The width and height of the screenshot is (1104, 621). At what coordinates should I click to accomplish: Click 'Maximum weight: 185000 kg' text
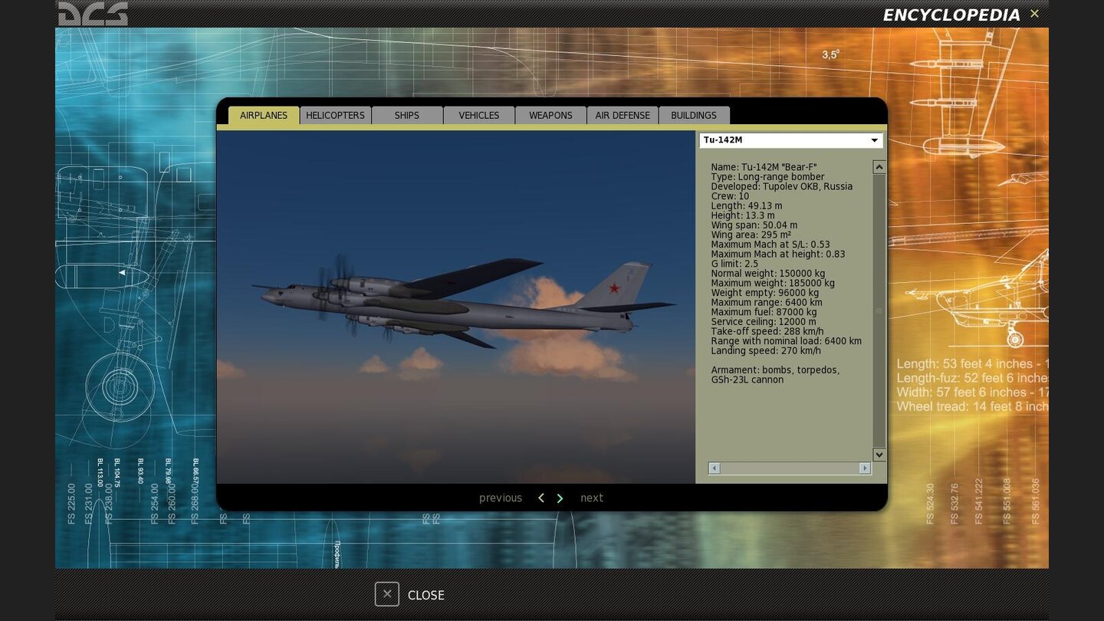773,283
